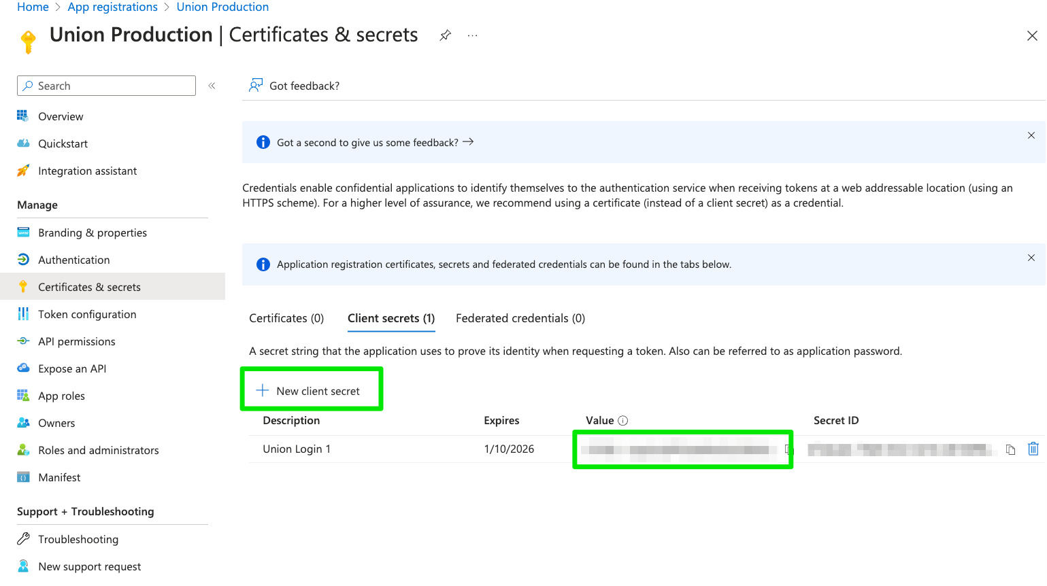Navigate to Token configuration

87,314
